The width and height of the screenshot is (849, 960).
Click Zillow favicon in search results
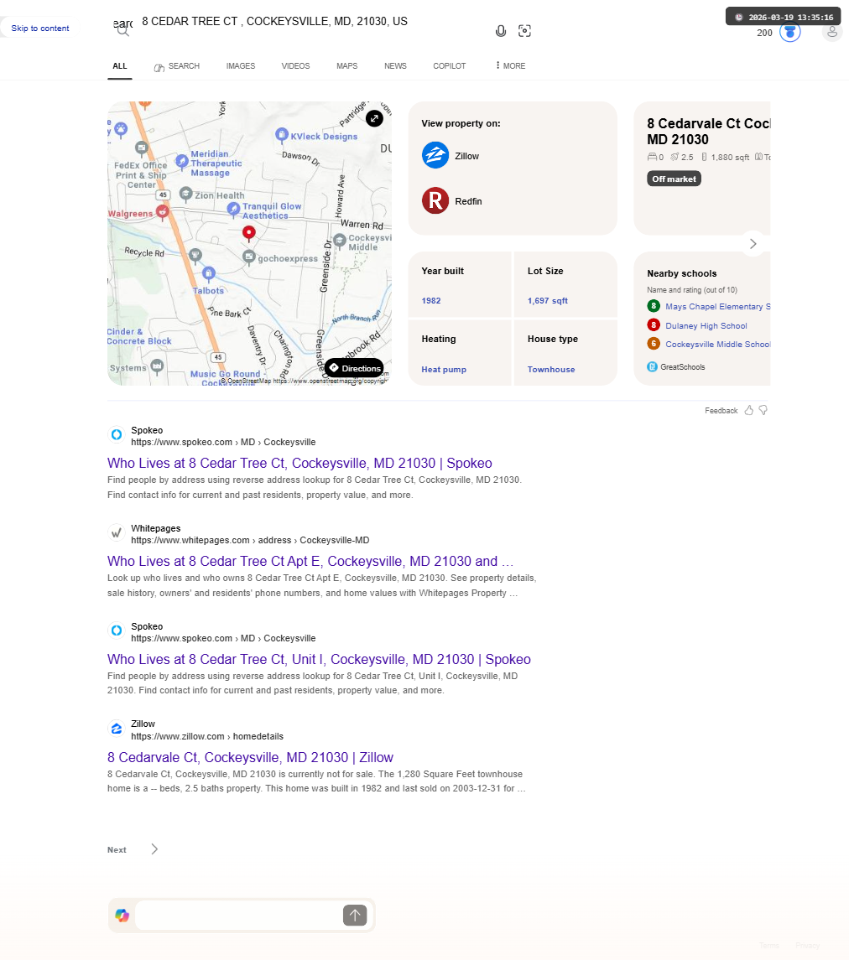(117, 729)
